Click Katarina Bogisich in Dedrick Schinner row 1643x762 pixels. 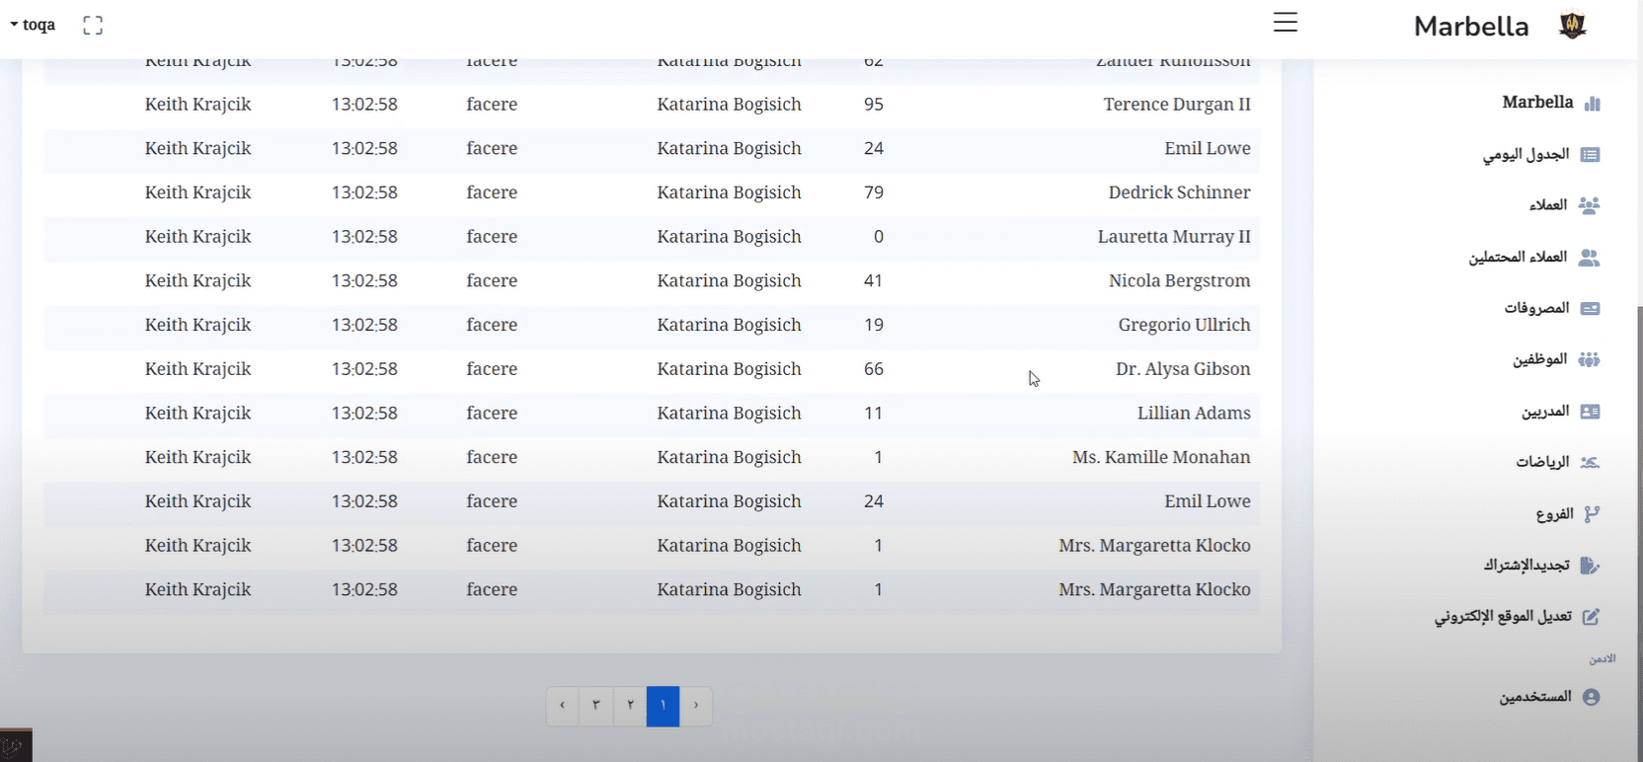point(729,192)
